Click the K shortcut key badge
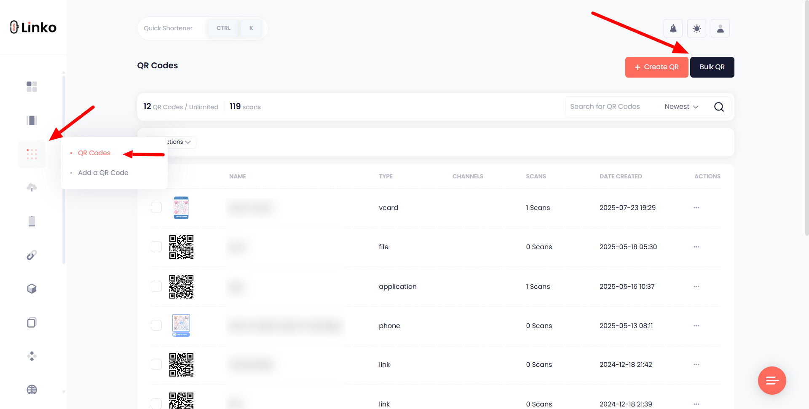The height and width of the screenshot is (409, 809). [x=251, y=28]
